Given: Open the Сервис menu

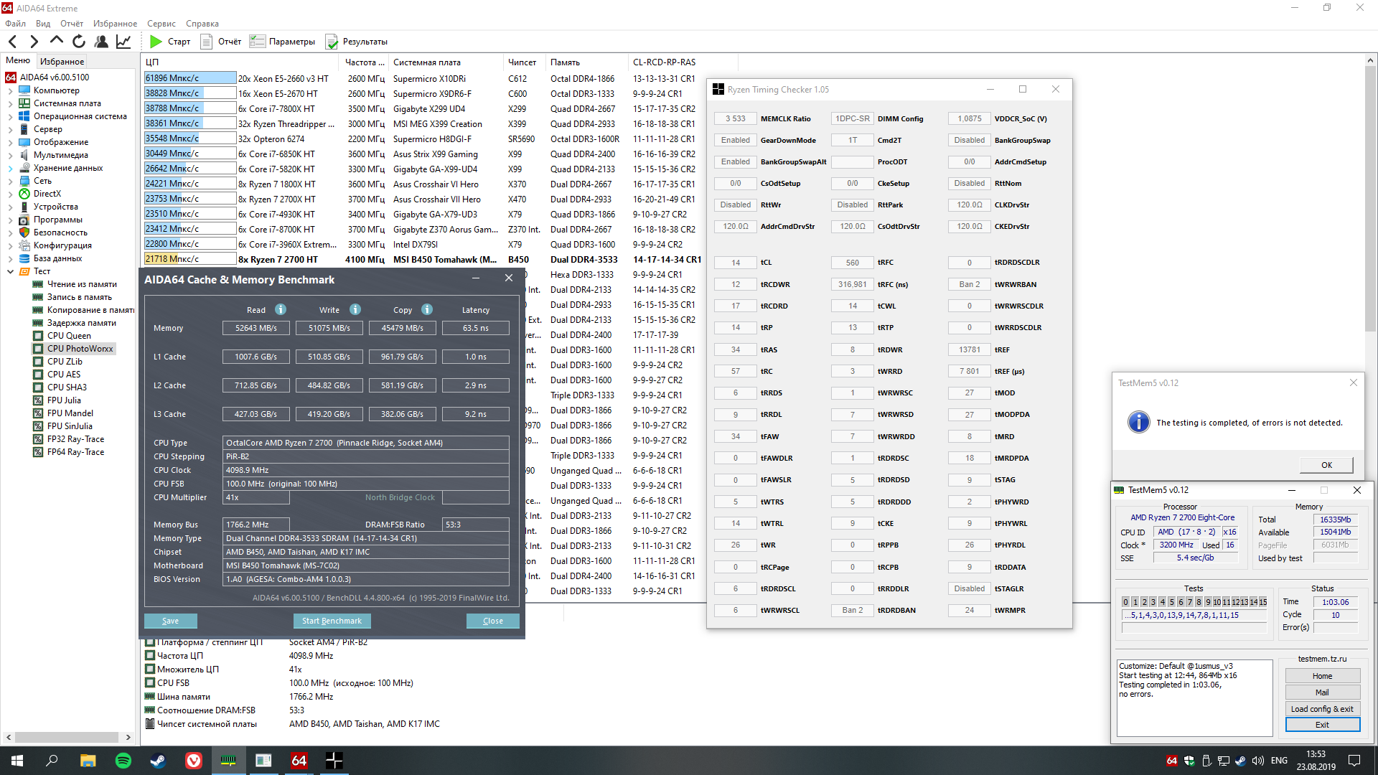Looking at the screenshot, I should [x=161, y=24].
